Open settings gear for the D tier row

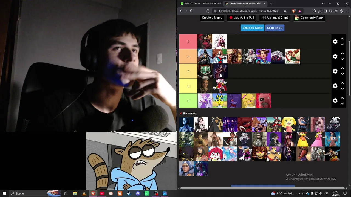(335, 101)
